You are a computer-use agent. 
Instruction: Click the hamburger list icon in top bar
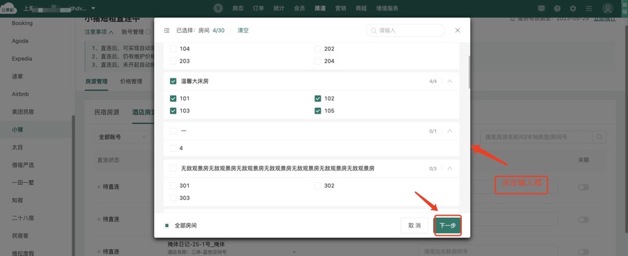click(x=588, y=9)
